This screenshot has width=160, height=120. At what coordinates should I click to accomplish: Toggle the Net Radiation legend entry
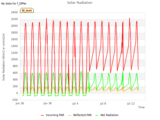click(x=107, y=115)
